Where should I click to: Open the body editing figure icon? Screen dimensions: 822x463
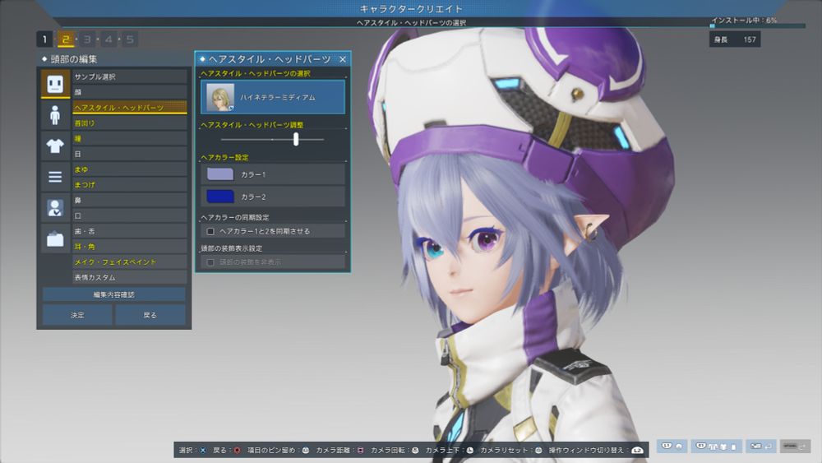click(x=55, y=115)
